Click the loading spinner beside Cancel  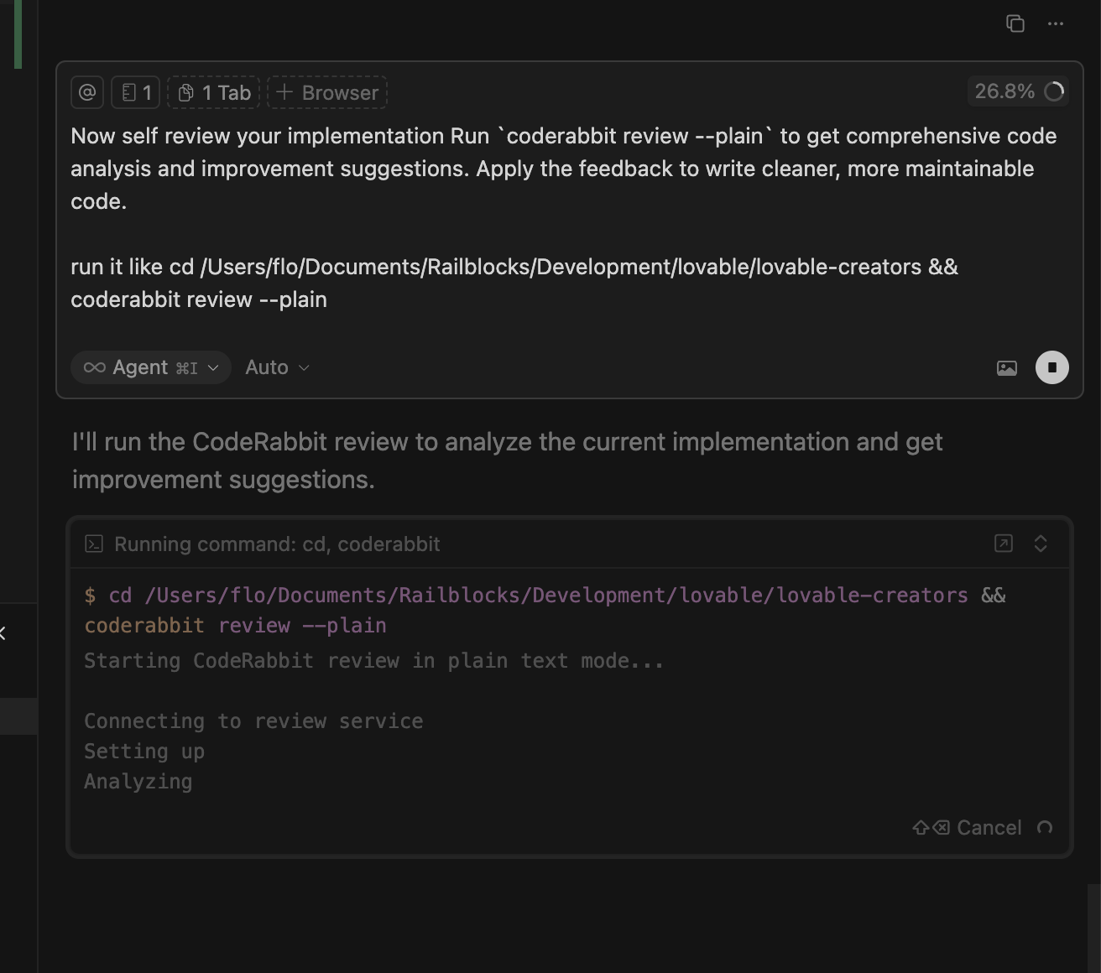1045,828
